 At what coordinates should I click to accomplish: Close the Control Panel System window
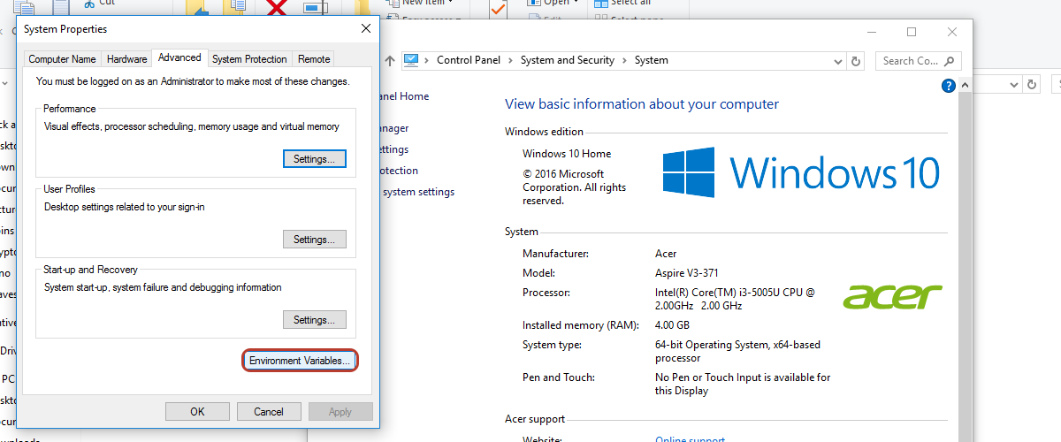click(952, 32)
